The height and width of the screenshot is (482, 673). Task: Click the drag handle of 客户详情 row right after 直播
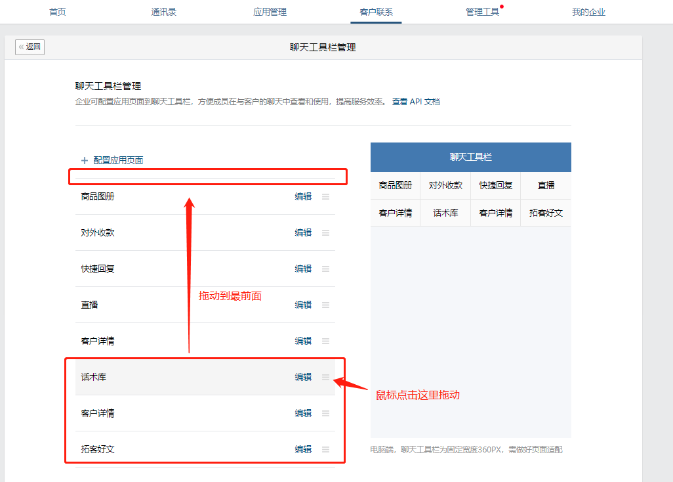(x=326, y=341)
